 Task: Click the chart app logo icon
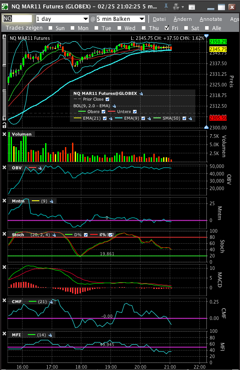(5, 7)
